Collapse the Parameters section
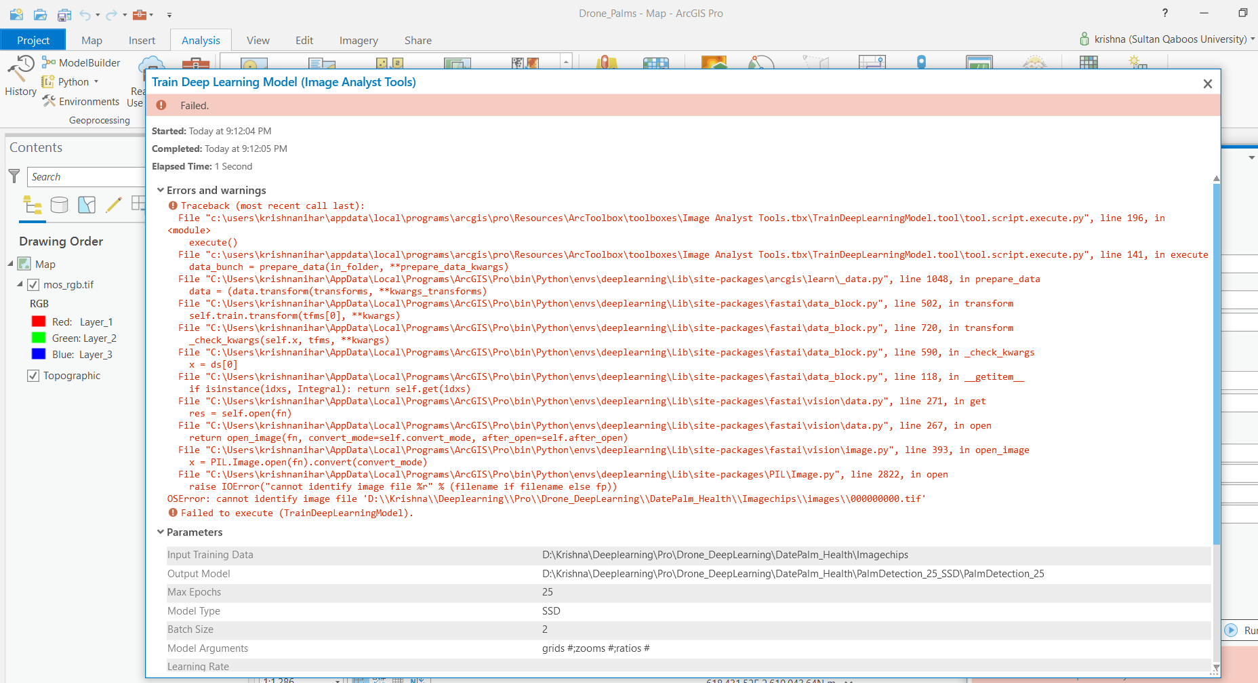This screenshot has width=1258, height=683. (161, 532)
